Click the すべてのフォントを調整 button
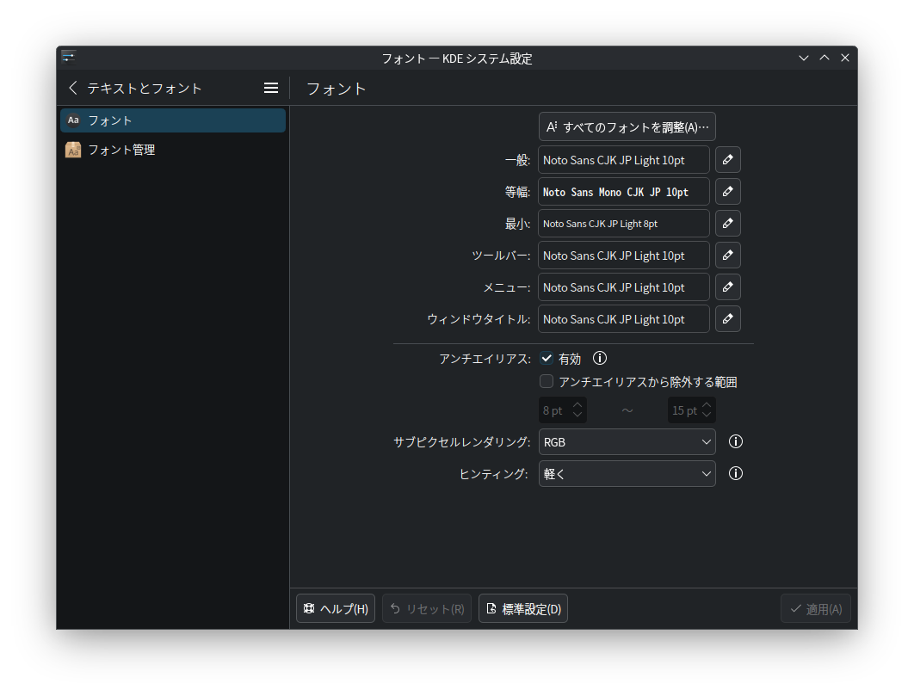This screenshot has width=914, height=696. (x=627, y=127)
